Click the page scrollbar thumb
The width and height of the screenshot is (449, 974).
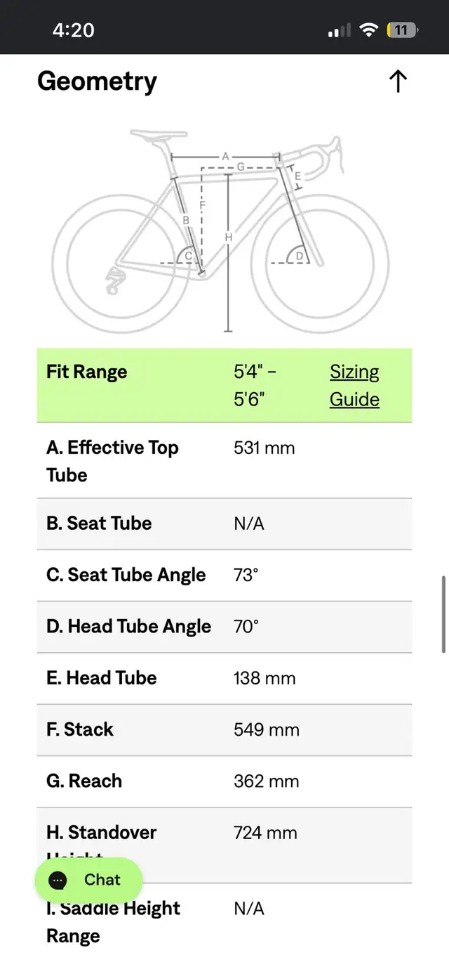[443, 615]
